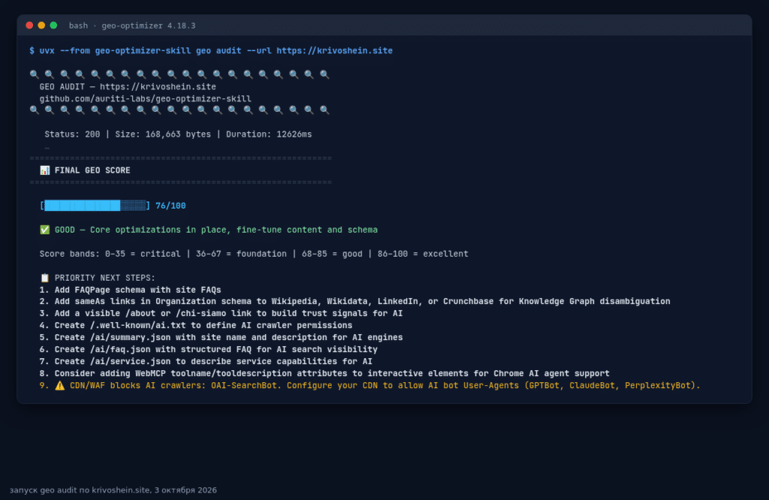Click the "GEO AUDIT — https://krivoshein.site" header line
The image size is (769, 500).
(128, 87)
